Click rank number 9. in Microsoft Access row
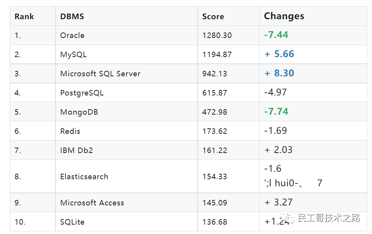372x234 pixels. click(x=18, y=203)
